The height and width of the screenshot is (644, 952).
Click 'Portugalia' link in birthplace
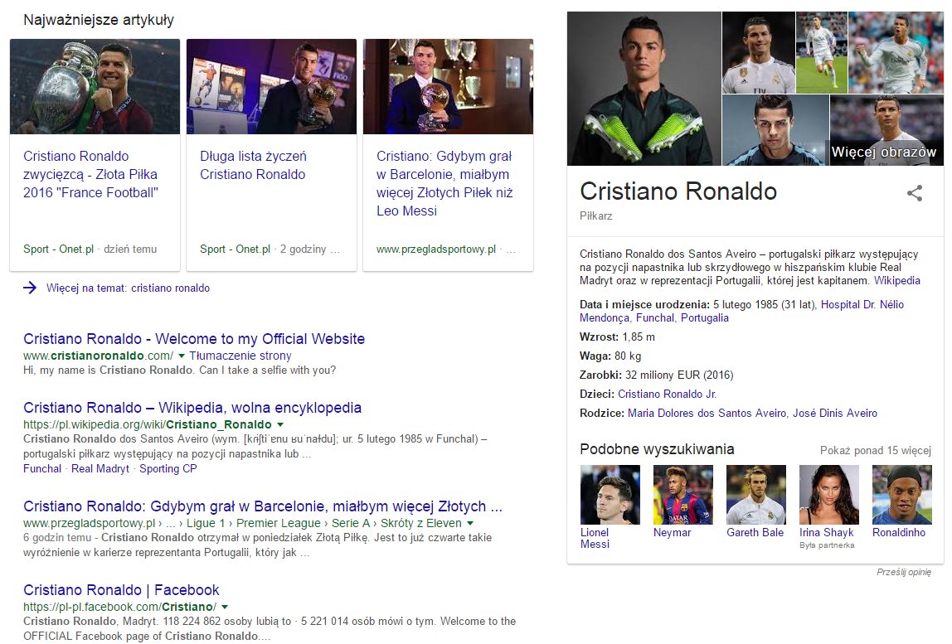[x=704, y=317]
